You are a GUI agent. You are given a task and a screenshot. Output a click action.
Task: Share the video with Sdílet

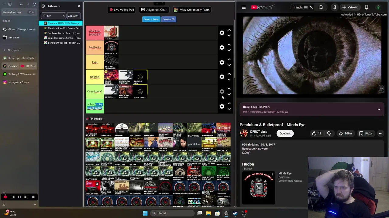[345, 134]
